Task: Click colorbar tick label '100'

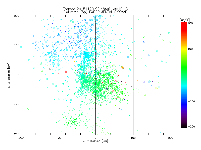Action: pos(190,49)
